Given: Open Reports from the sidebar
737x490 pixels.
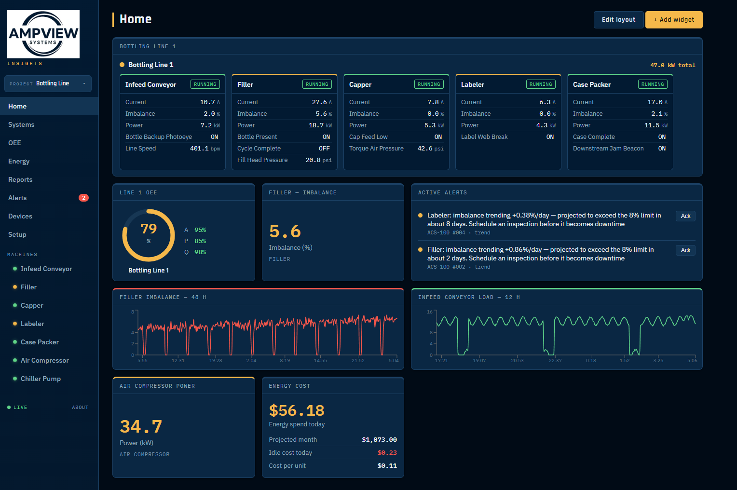Looking at the screenshot, I should click(x=49, y=179).
